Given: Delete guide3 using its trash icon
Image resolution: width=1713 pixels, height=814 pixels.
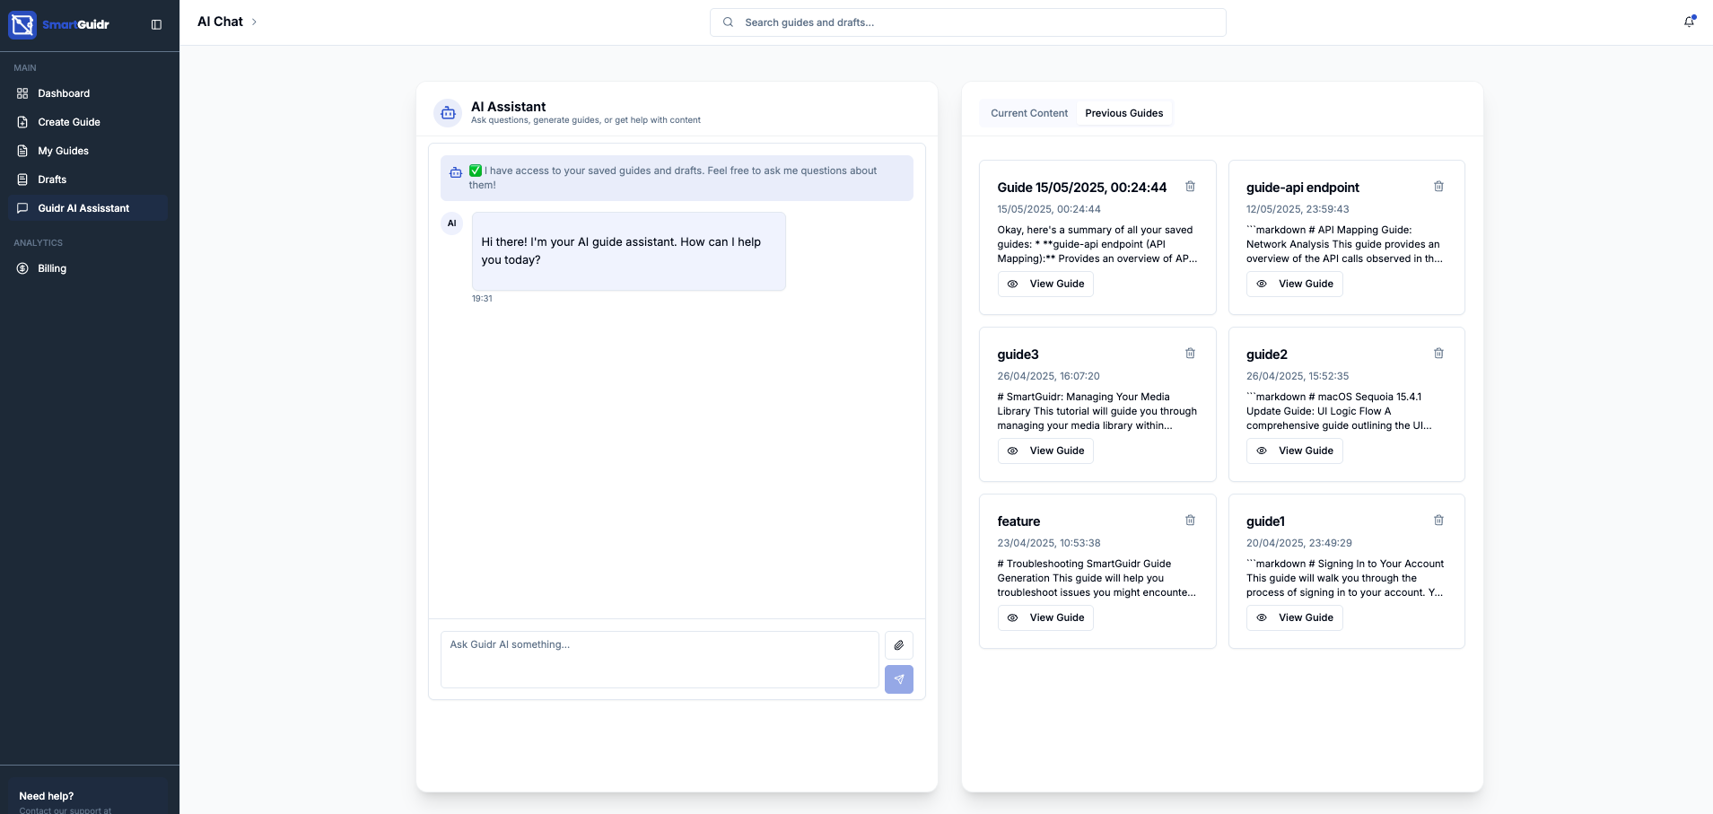Looking at the screenshot, I should (x=1190, y=354).
